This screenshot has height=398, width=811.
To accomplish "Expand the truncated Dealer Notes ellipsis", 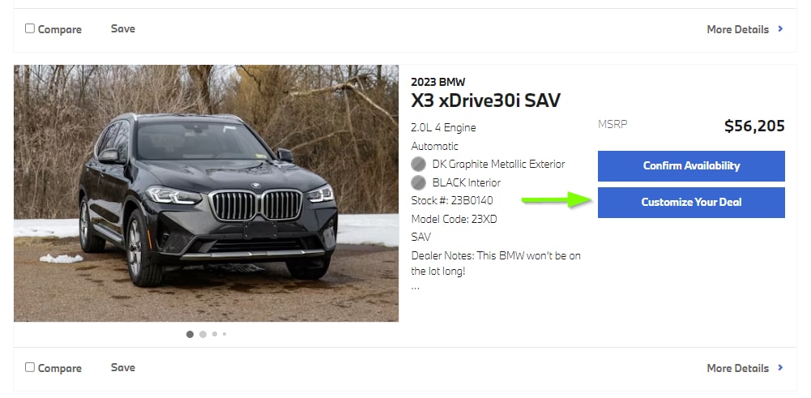I will 415,287.
